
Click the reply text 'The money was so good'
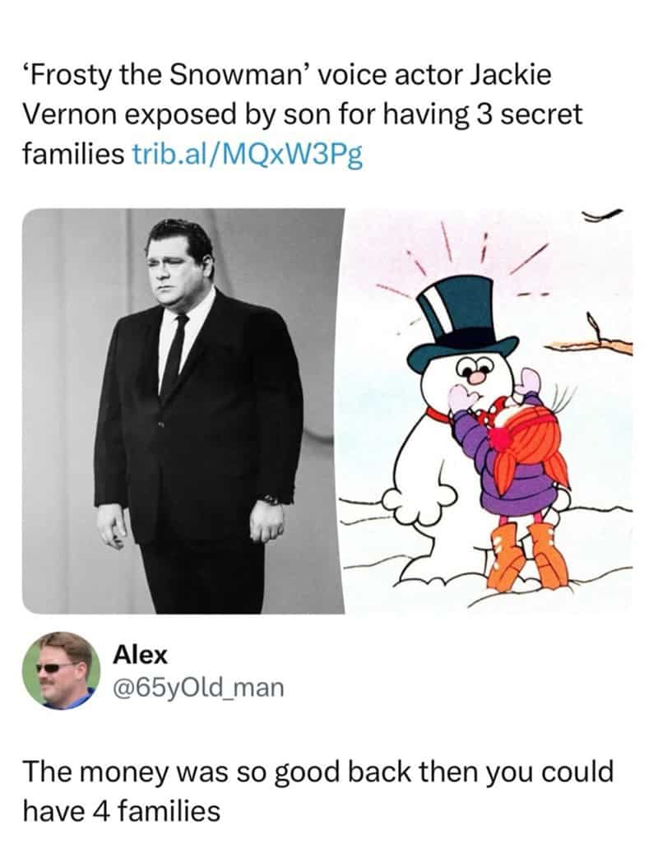point(182,772)
